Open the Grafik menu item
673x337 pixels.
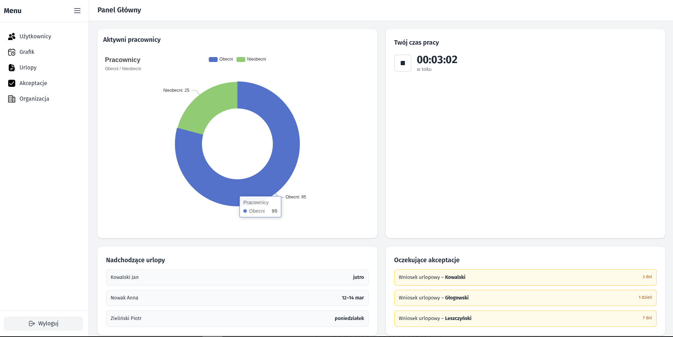point(27,52)
